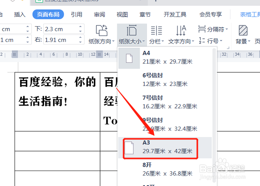Click the 下: bottom margin label
Image resolution: width=260 pixels, height=186 pixels.
pyautogui.click(x=38, y=29)
